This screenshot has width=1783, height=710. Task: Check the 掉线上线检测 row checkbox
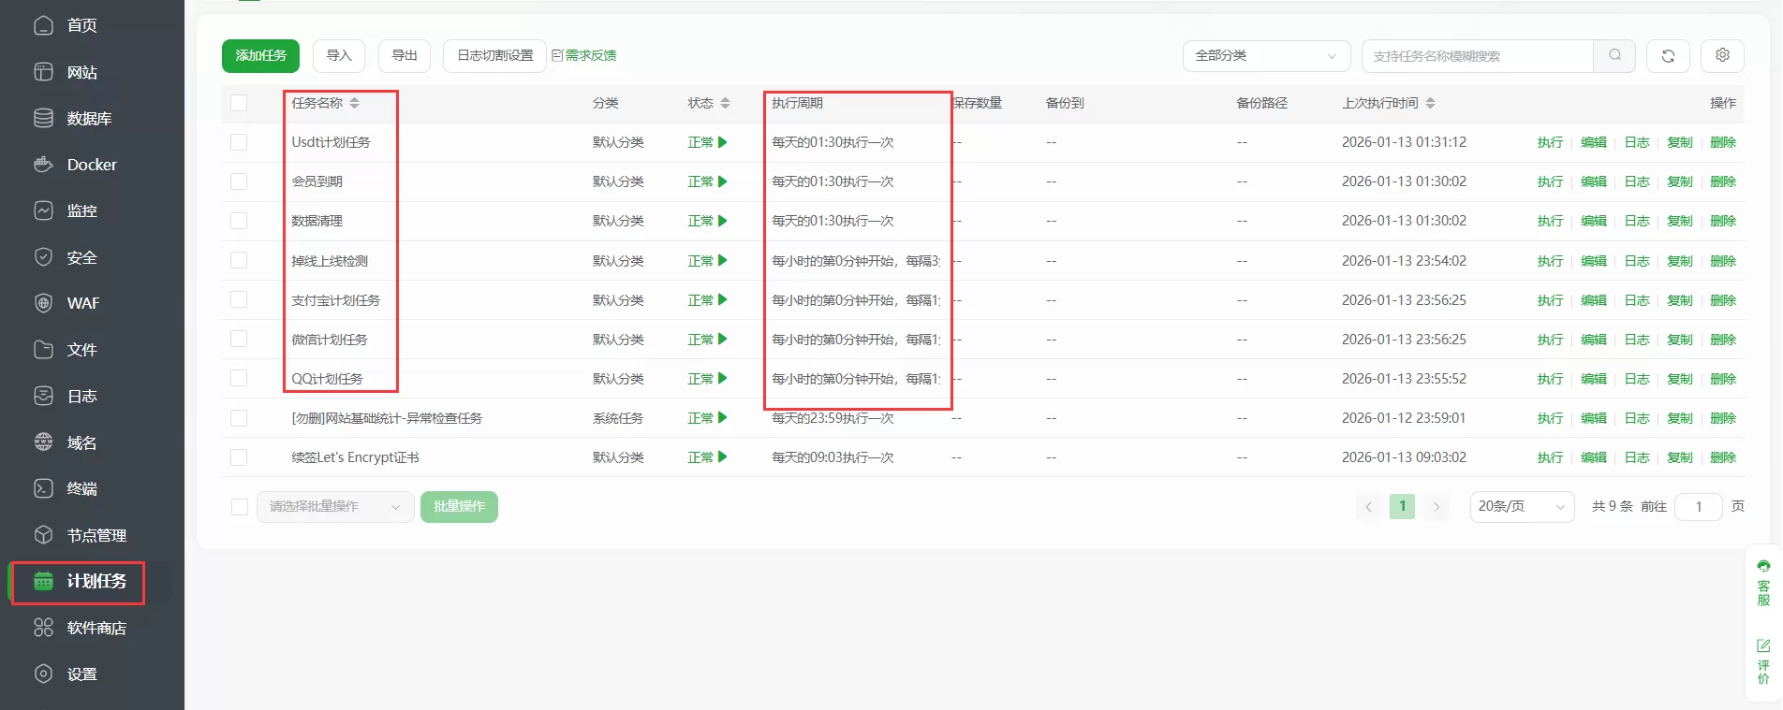click(x=239, y=260)
